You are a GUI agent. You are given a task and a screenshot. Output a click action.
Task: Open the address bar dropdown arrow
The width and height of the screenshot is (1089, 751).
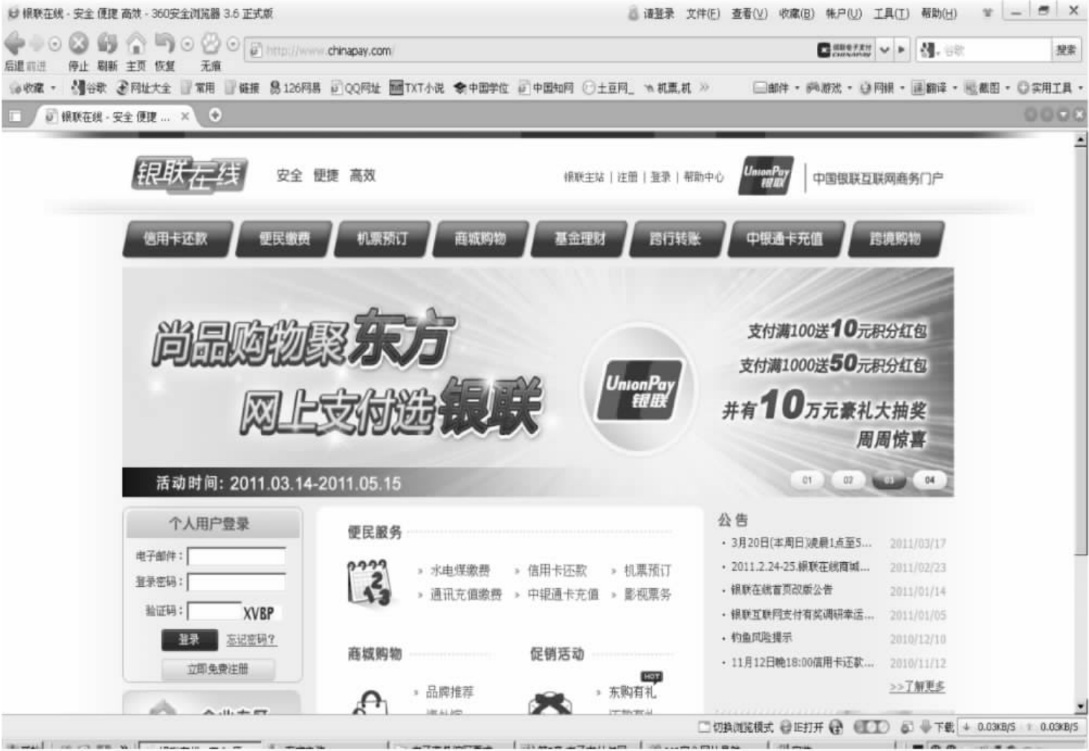tap(884, 50)
